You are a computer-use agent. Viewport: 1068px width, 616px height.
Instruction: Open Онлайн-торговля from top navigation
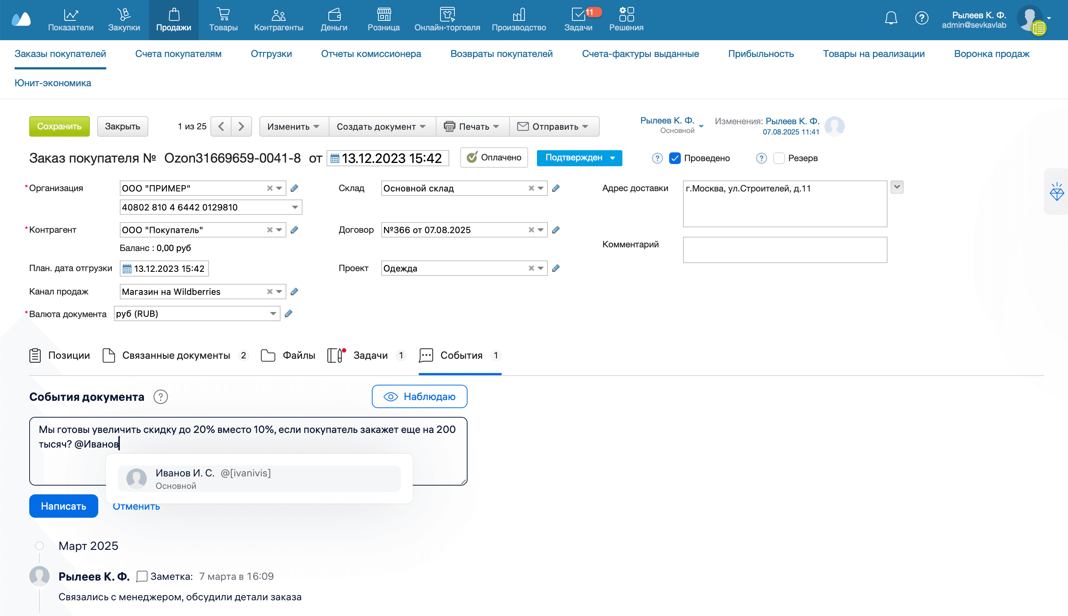447,19
